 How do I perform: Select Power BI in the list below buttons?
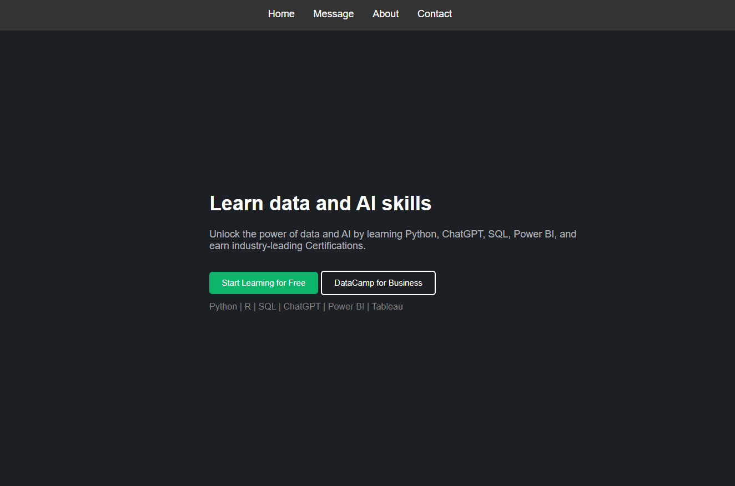[x=346, y=306]
